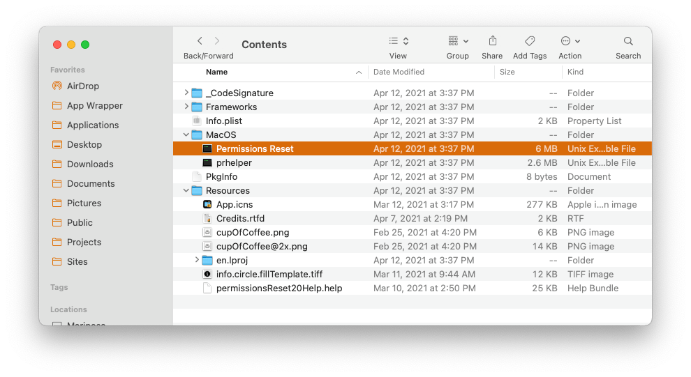Image resolution: width=691 pixels, height=377 pixels.
Task: Click the Share toolbar icon
Action: (492, 41)
